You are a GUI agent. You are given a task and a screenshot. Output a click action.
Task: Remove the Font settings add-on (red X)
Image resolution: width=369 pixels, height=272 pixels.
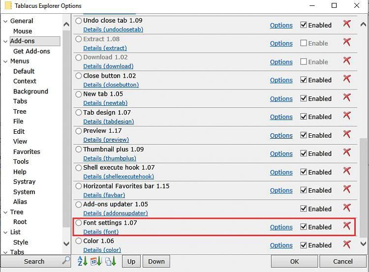tap(347, 226)
